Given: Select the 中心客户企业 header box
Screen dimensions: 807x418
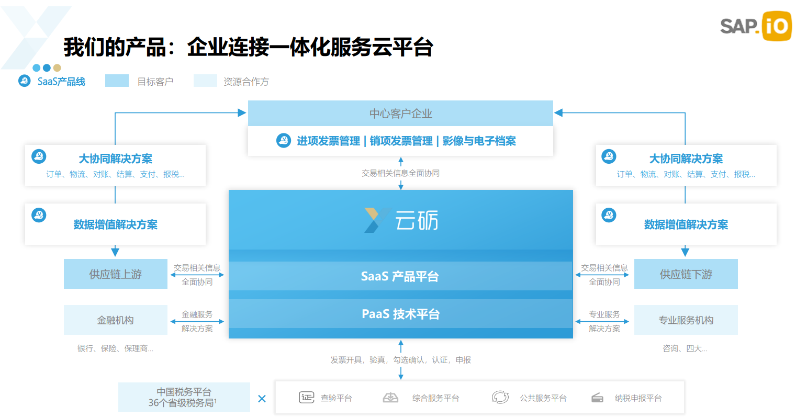Looking at the screenshot, I should [x=400, y=113].
